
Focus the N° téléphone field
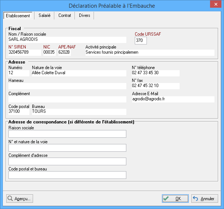click(155, 73)
